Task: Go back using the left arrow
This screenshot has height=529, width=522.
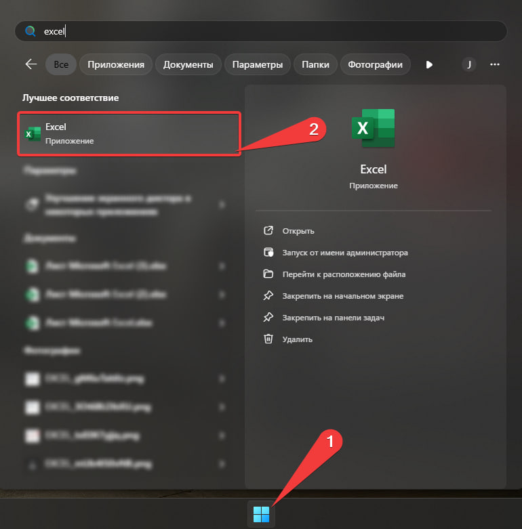Action: point(31,64)
